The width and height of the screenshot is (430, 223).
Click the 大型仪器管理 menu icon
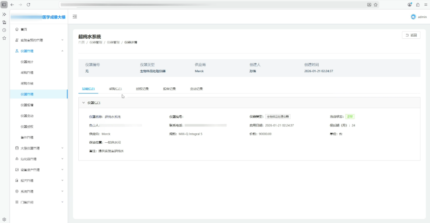[x=17, y=148]
